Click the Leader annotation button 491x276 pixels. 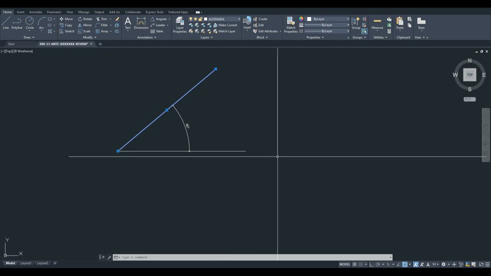coord(158,25)
